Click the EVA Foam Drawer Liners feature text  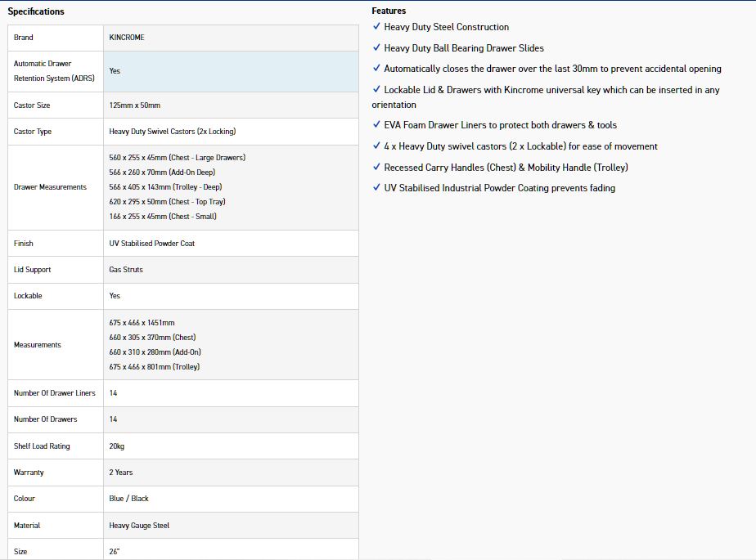click(501, 125)
